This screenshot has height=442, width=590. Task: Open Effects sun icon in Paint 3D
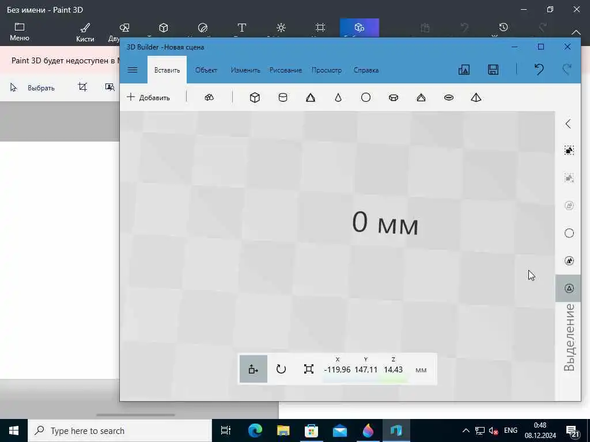pos(281,28)
